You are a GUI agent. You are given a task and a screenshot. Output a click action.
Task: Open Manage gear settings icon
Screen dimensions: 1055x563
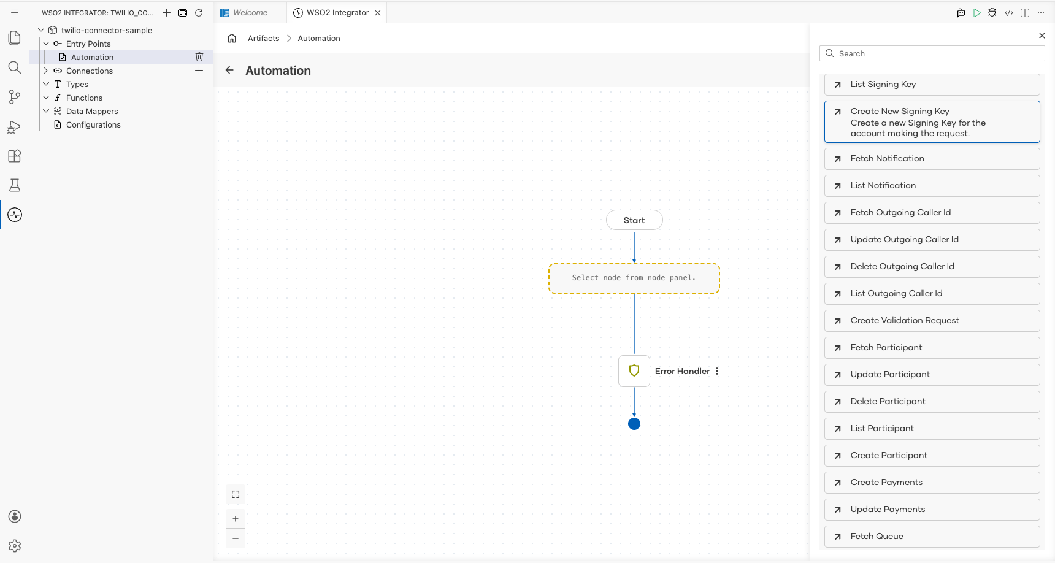pos(15,546)
